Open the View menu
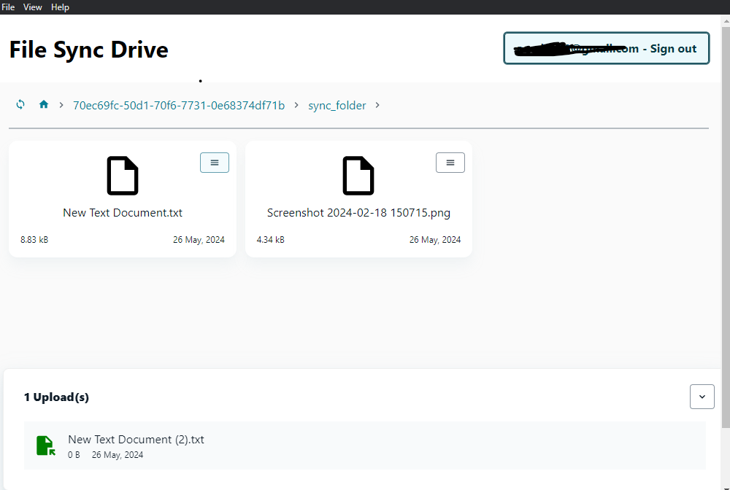 point(32,7)
